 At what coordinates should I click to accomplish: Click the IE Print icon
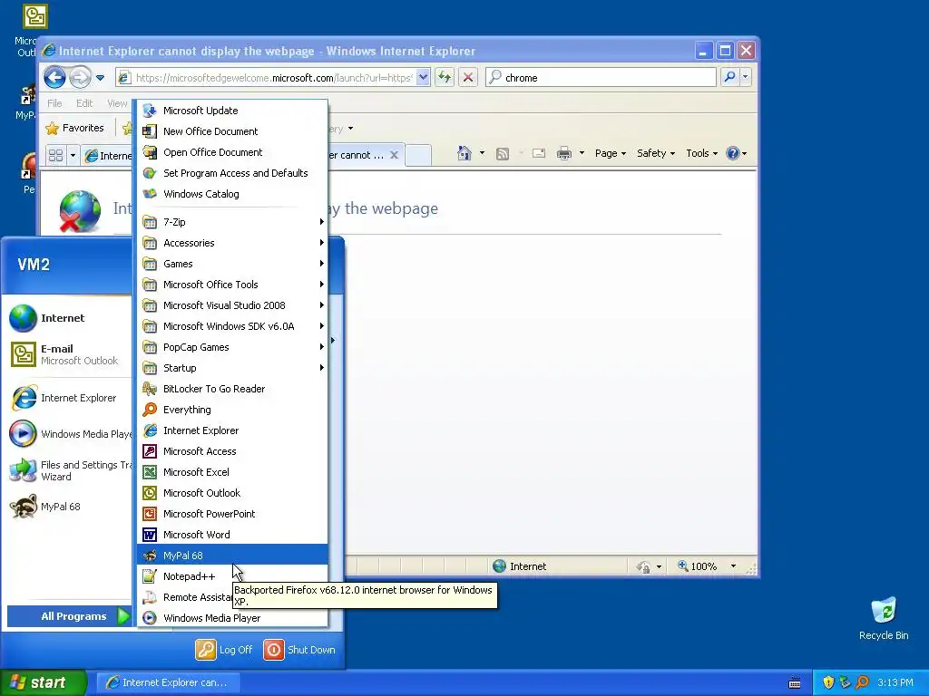tap(564, 154)
